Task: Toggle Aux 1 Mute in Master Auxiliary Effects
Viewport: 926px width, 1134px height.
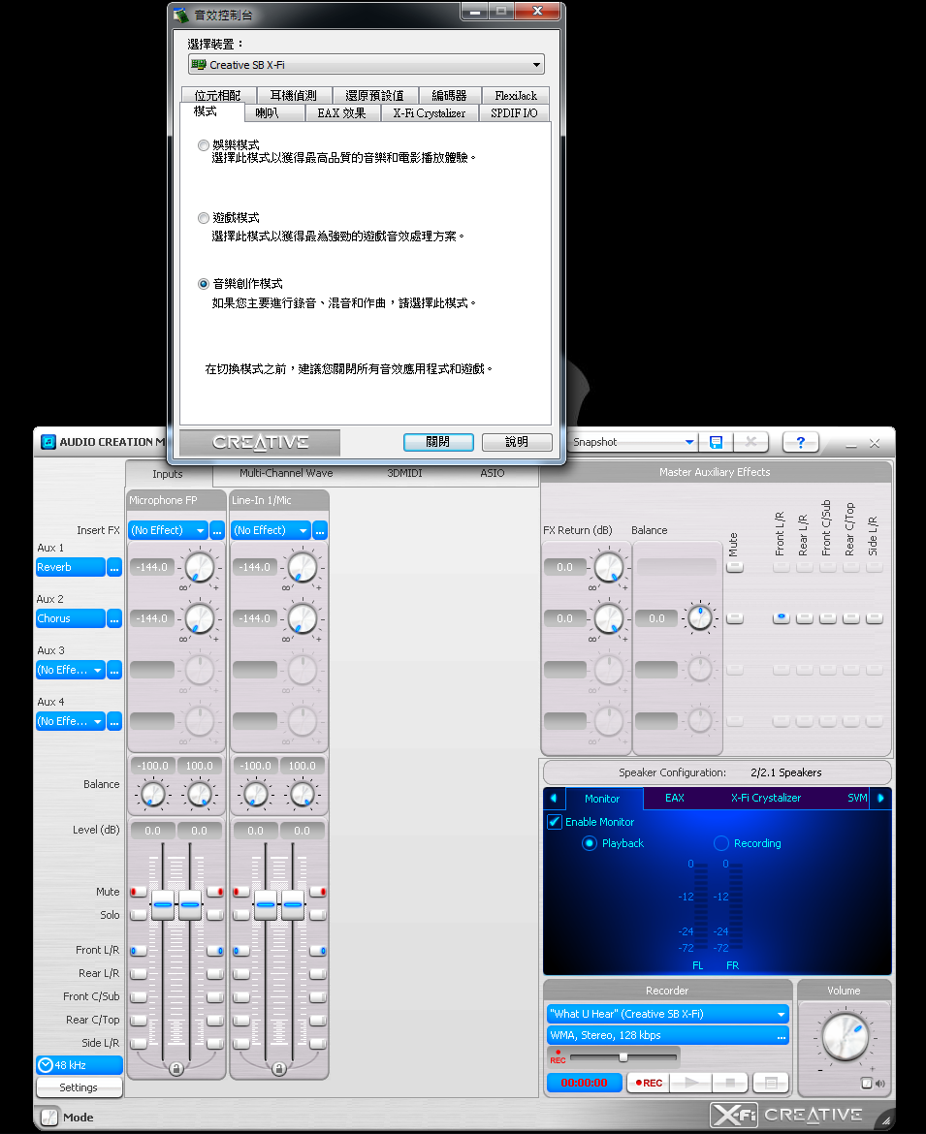Action: pyautogui.click(x=735, y=567)
